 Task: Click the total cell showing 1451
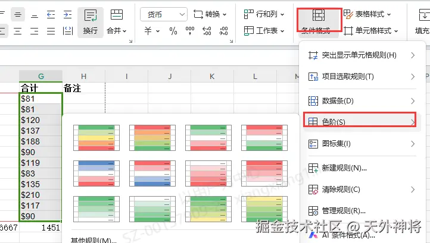[x=41, y=228]
